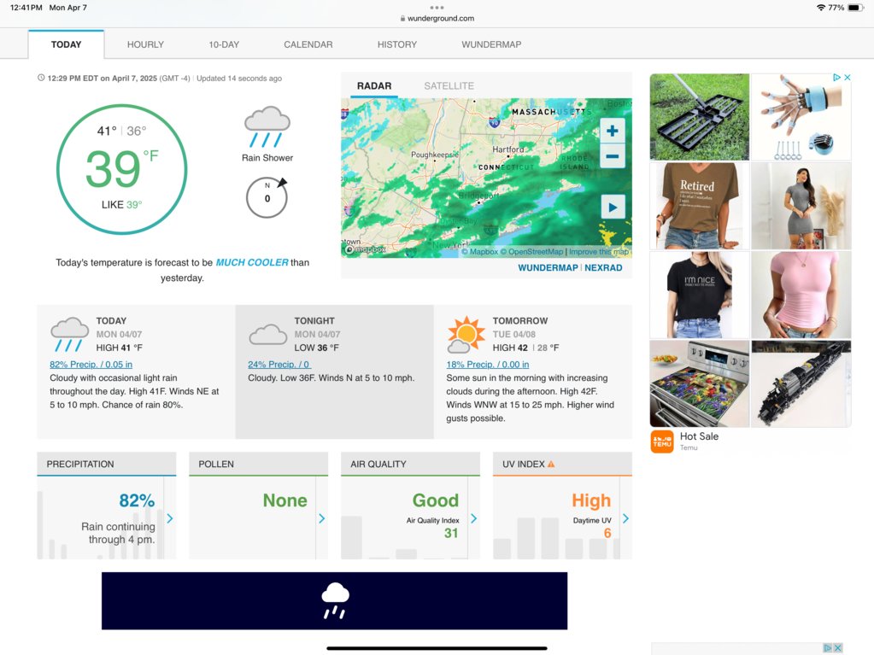
Task: Tap the Mon Apr 7 date in status bar
Action: tap(68, 8)
